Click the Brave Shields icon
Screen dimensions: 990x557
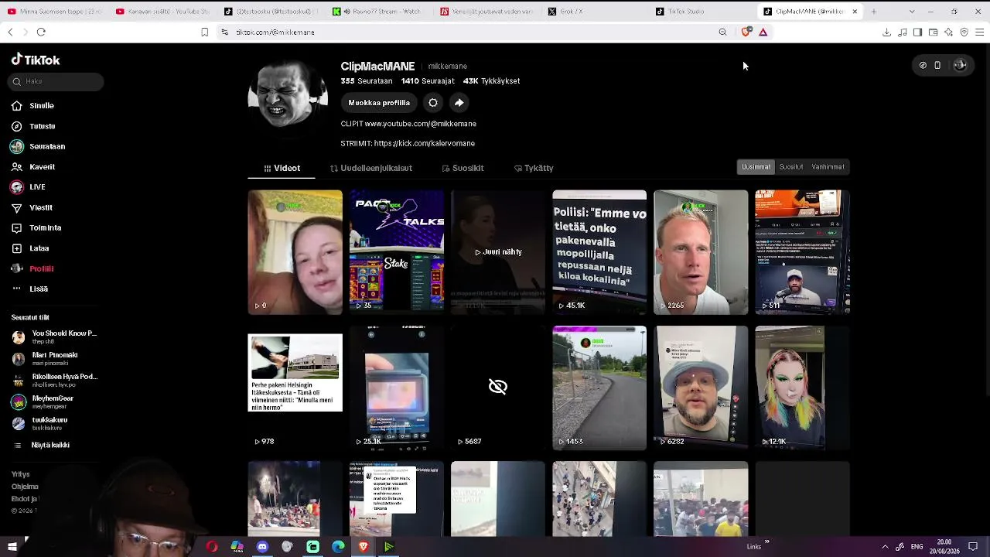[x=746, y=32]
